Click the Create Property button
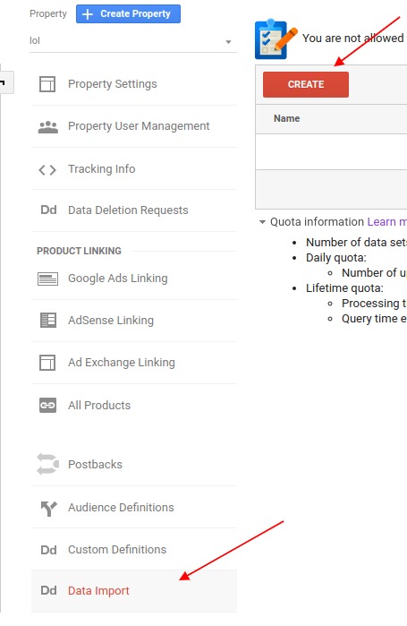 [128, 14]
